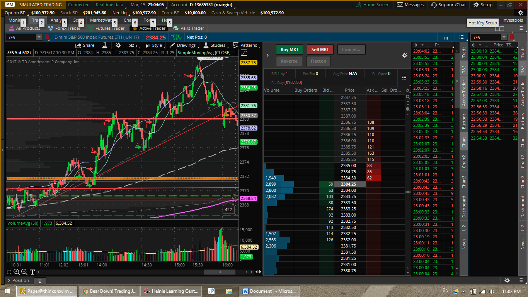Expand the Active Trader side chevron
The width and height of the screenshot is (528, 297).
[267, 55]
